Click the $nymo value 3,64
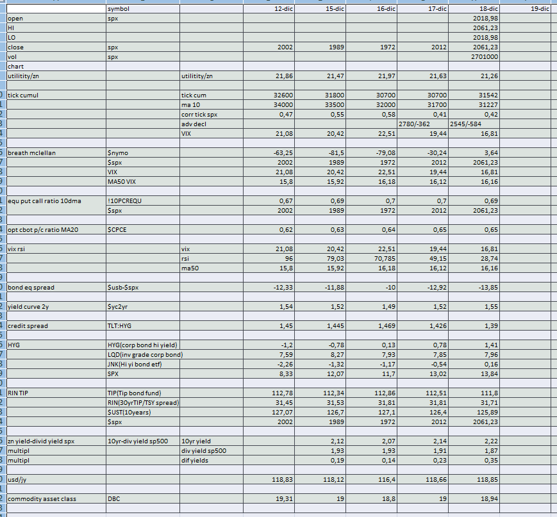Image resolution: width=557 pixels, height=517 pixels. click(474, 152)
